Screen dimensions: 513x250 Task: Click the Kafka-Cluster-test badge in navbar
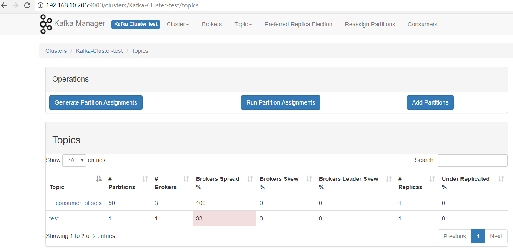click(135, 24)
